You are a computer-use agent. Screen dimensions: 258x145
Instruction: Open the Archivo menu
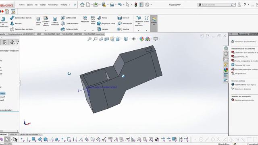pos(21,5)
